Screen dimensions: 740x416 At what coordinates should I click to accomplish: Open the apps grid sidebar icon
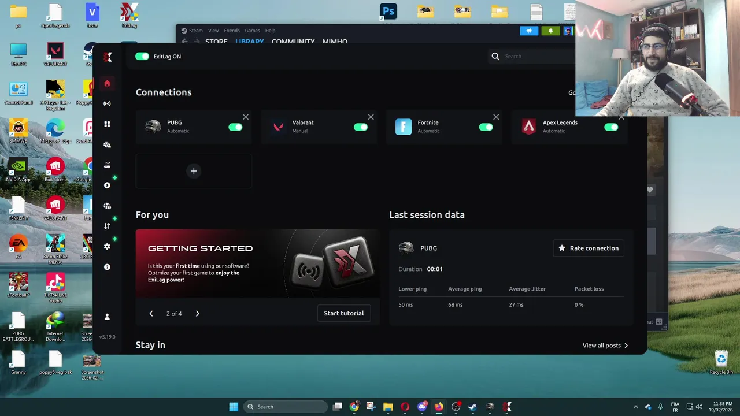[x=107, y=124]
